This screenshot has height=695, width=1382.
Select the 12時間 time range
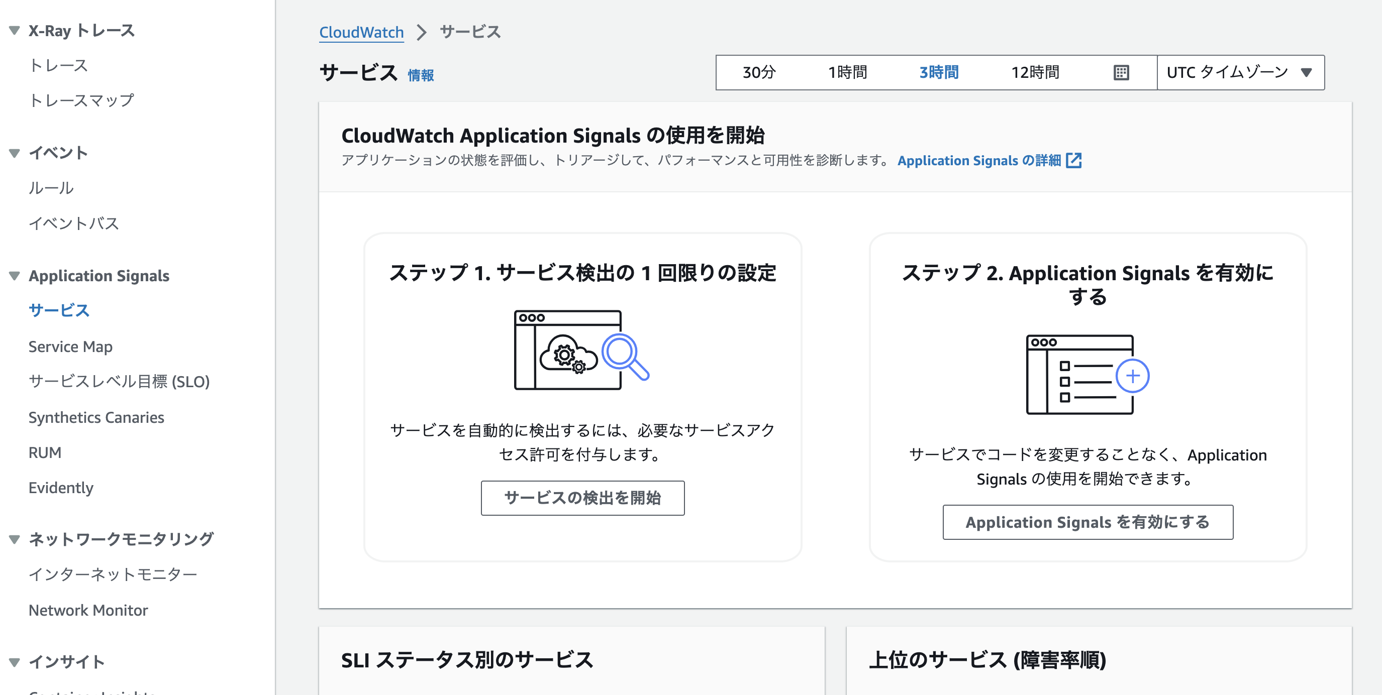pyautogui.click(x=1034, y=72)
